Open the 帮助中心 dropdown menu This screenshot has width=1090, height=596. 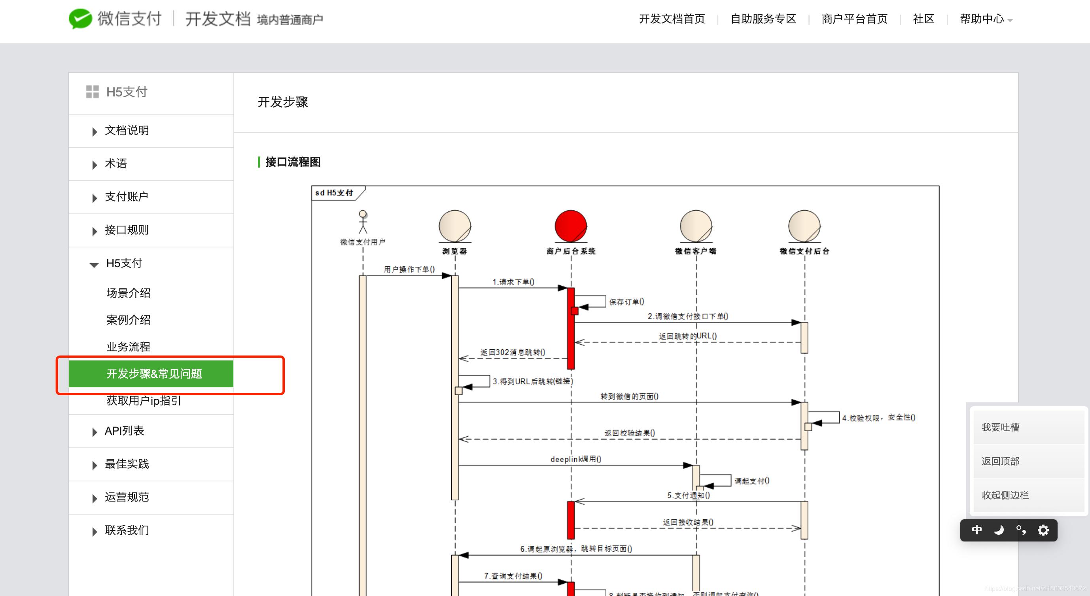tap(982, 19)
